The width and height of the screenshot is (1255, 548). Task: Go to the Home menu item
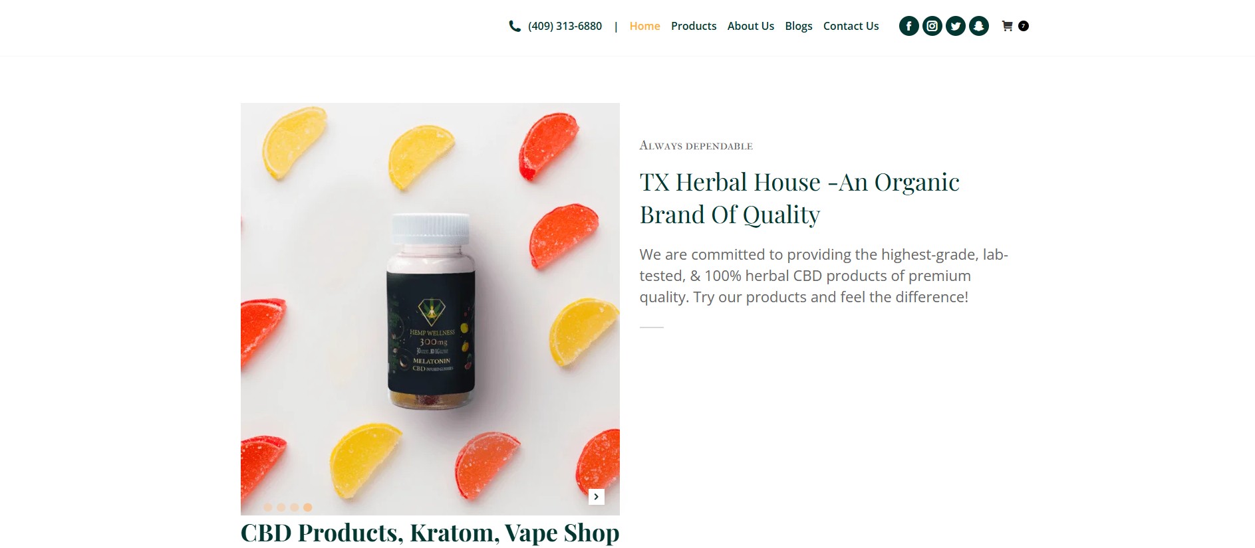click(644, 26)
